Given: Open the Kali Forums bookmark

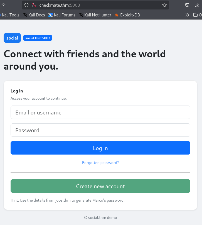Looking at the screenshot, I should click(x=62, y=15).
